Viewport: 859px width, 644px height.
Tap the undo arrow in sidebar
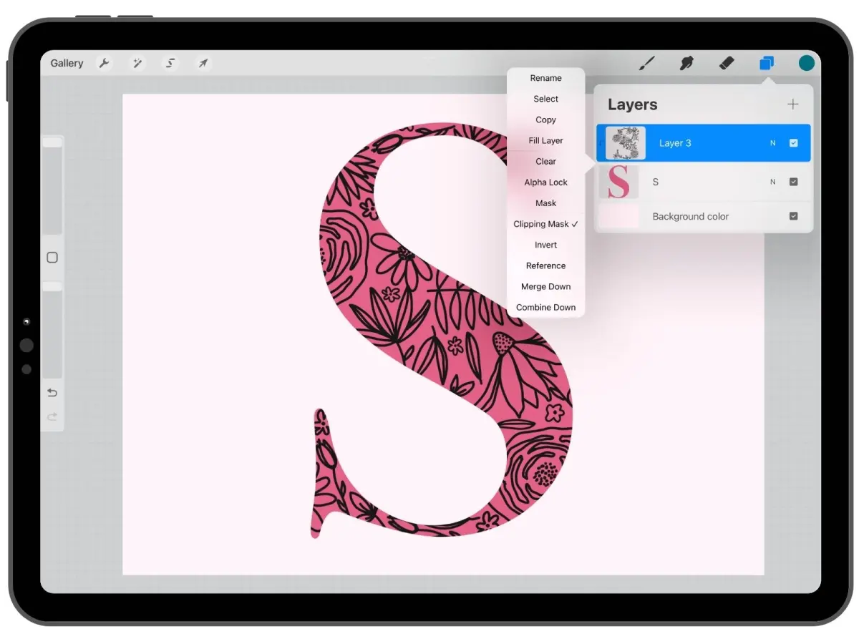pyautogui.click(x=52, y=393)
